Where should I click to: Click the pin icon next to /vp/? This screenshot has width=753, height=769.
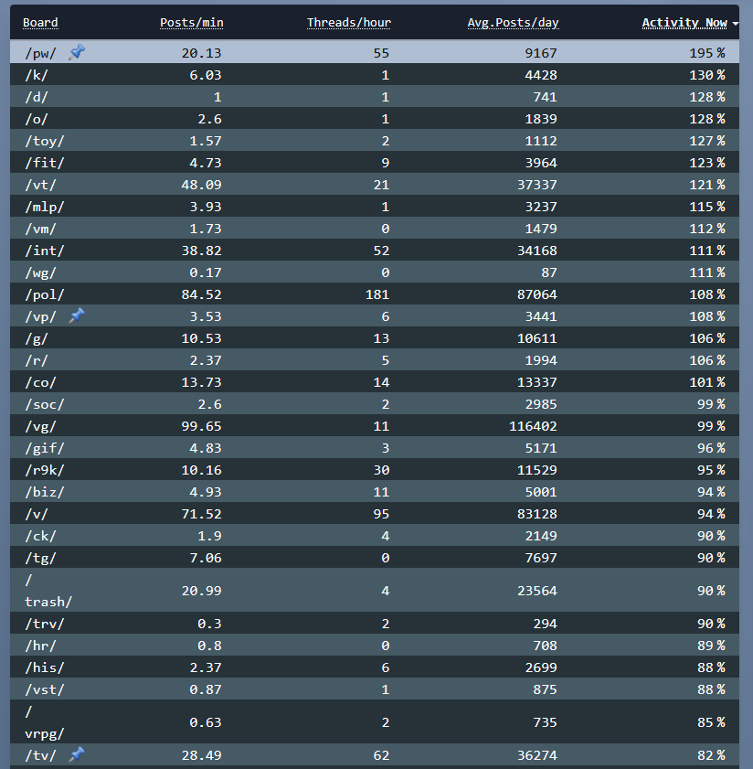point(77,315)
